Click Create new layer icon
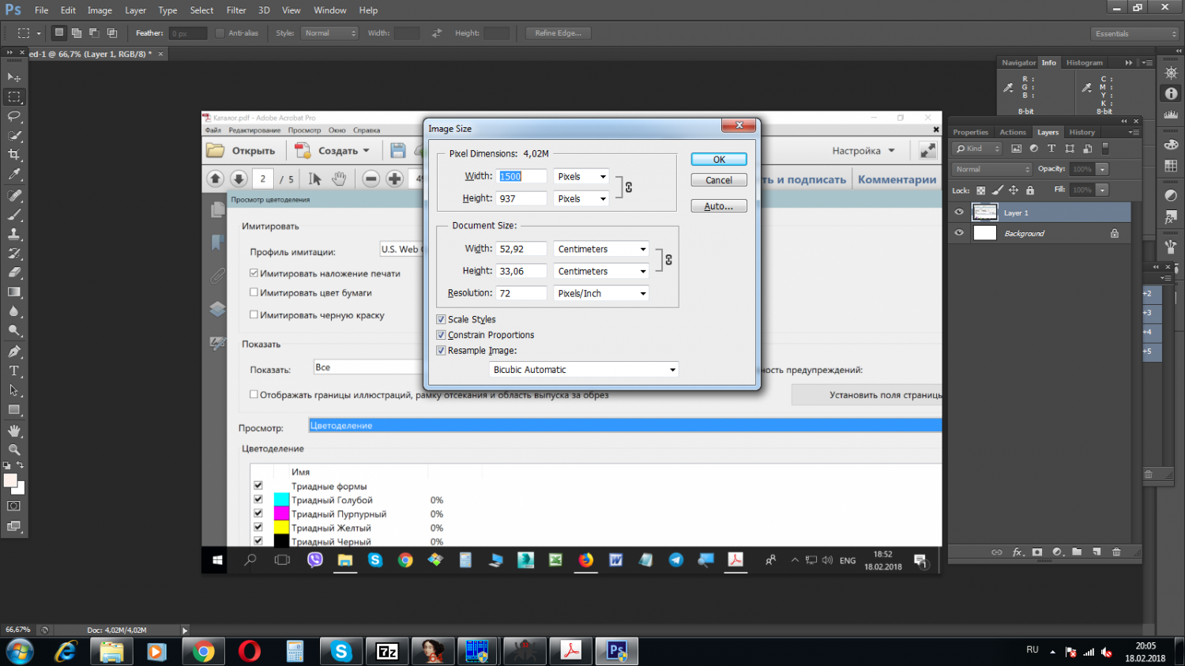This screenshot has width=1185, height=666. point(1097,552)
